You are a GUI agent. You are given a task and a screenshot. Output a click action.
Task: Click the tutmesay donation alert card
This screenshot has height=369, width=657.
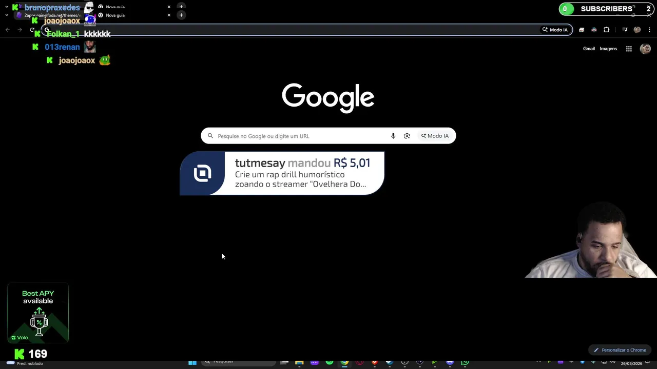point(282,173)
